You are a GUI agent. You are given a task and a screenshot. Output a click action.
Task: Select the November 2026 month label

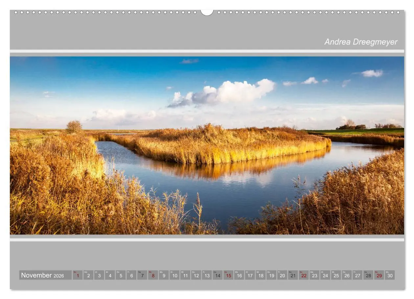pyautogui.click(x=45, y=275)
